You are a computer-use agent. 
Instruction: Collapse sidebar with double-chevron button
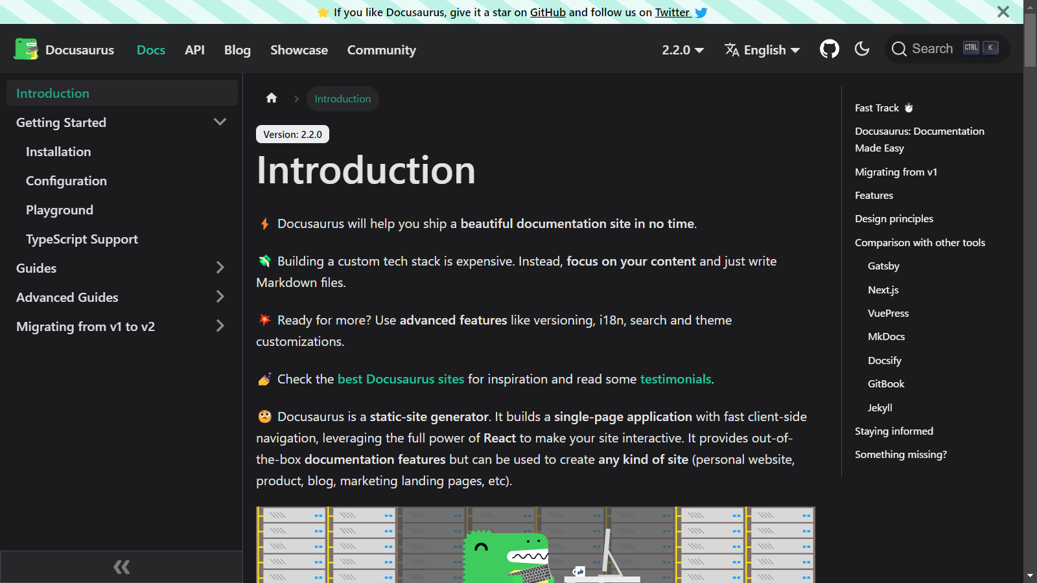coord(121,567)
